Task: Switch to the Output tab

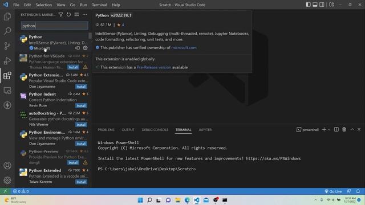Action: pyautogui.click(x=128, y=130)
